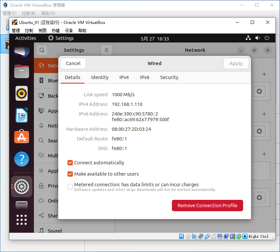
Task: Click VirtualBox network adapters status icon
Action: (201, 236)
